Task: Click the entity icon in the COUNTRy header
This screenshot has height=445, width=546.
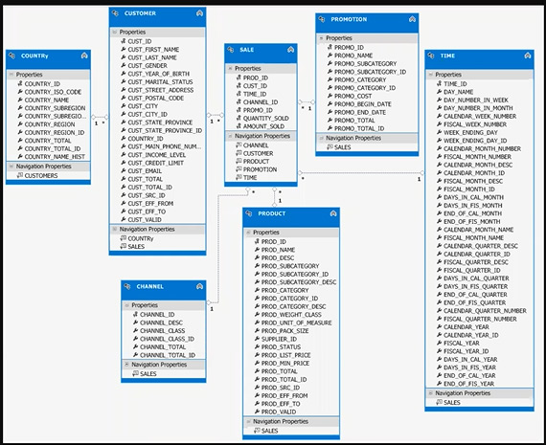Action: (12, 56)
